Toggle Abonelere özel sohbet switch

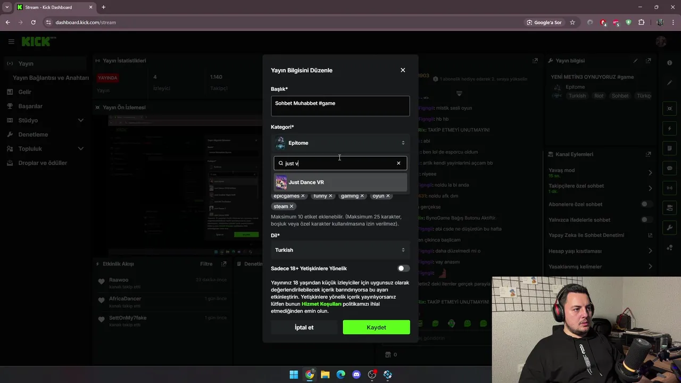[646, 204]
